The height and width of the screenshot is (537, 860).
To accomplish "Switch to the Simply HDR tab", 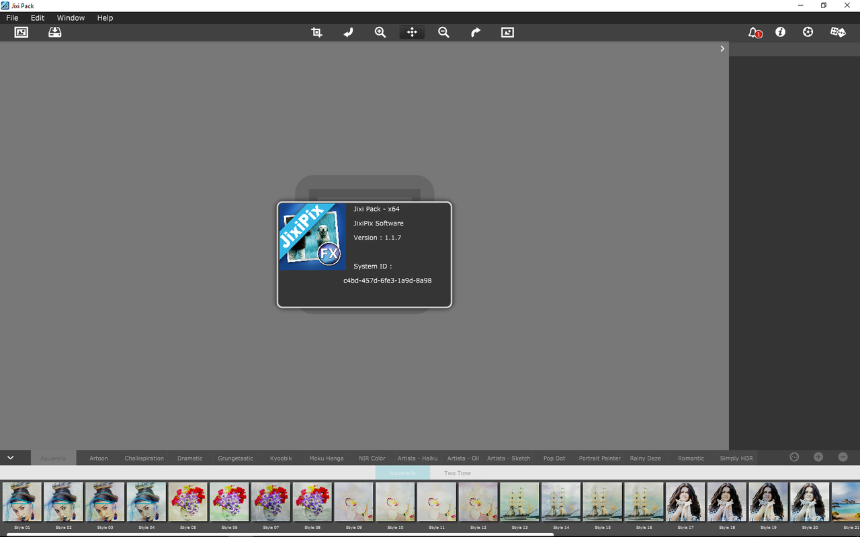I will pyautogui.click(x=736, y=458).
